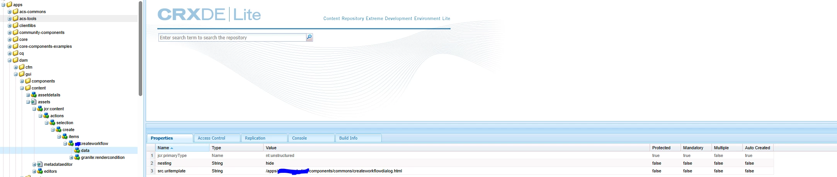Click the nt:unstructured value cell
Screen dimensions: 837x177
[280, 155]
